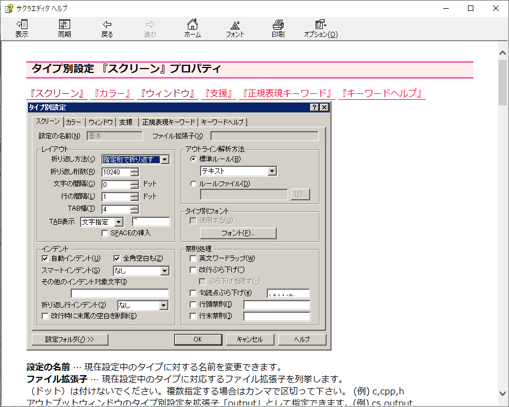Open the ホーム (Home) page icon
Image resolution: width=509 pixels, height=407 pixels.
192,29
